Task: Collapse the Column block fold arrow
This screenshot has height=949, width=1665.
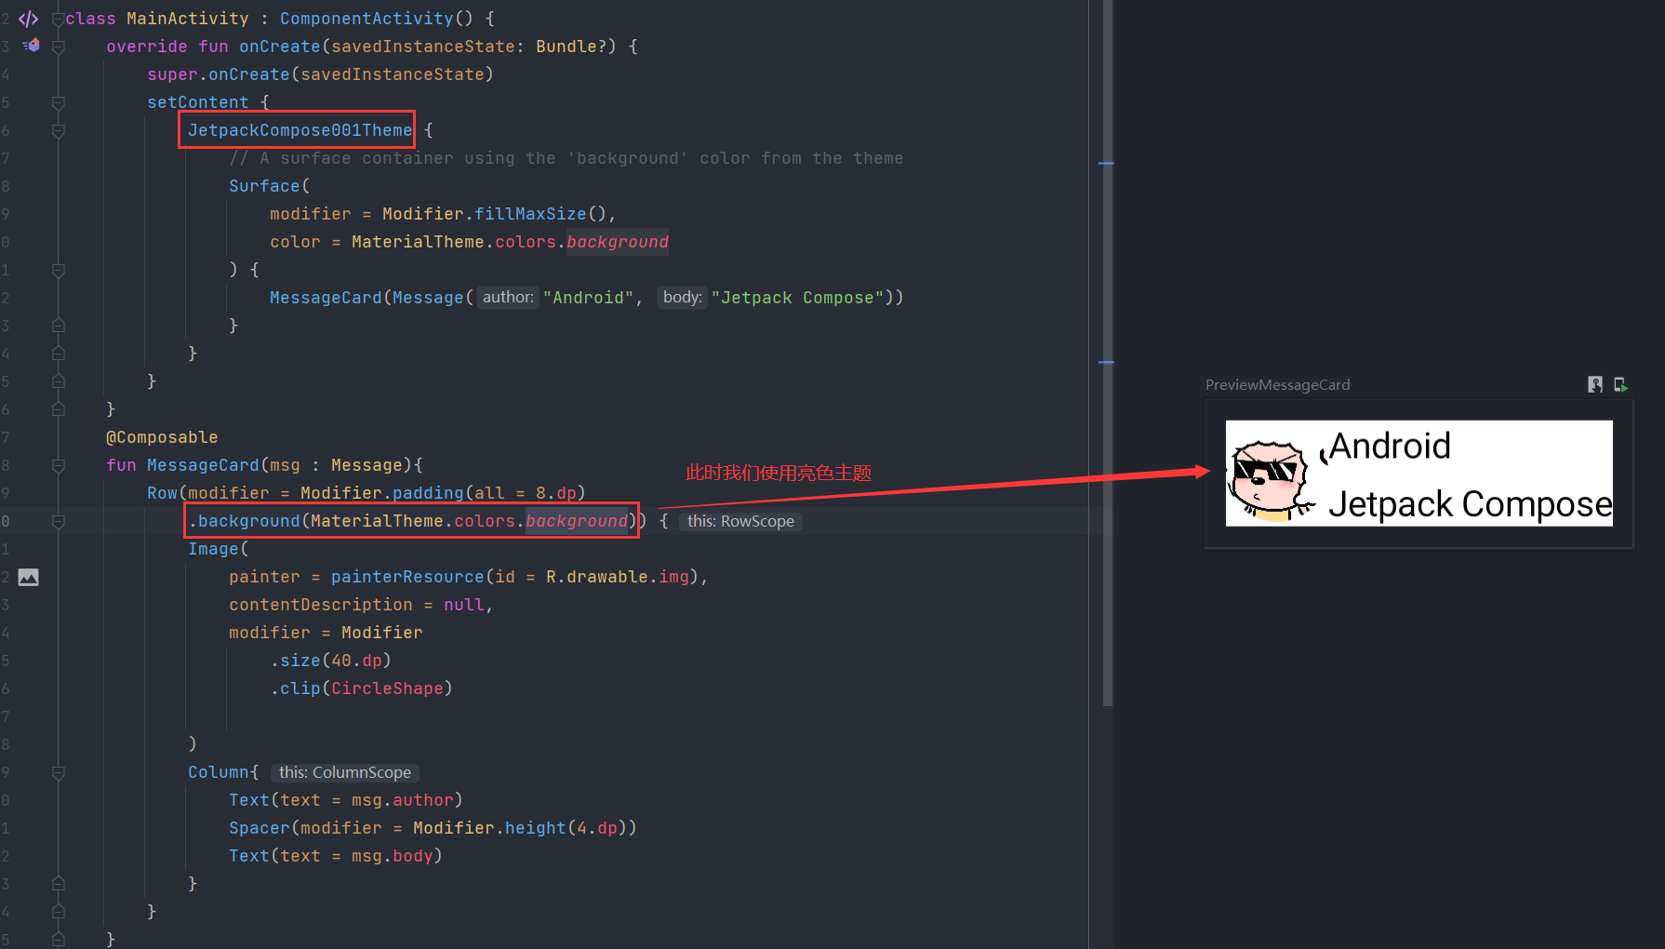Action: click(58, 772)
